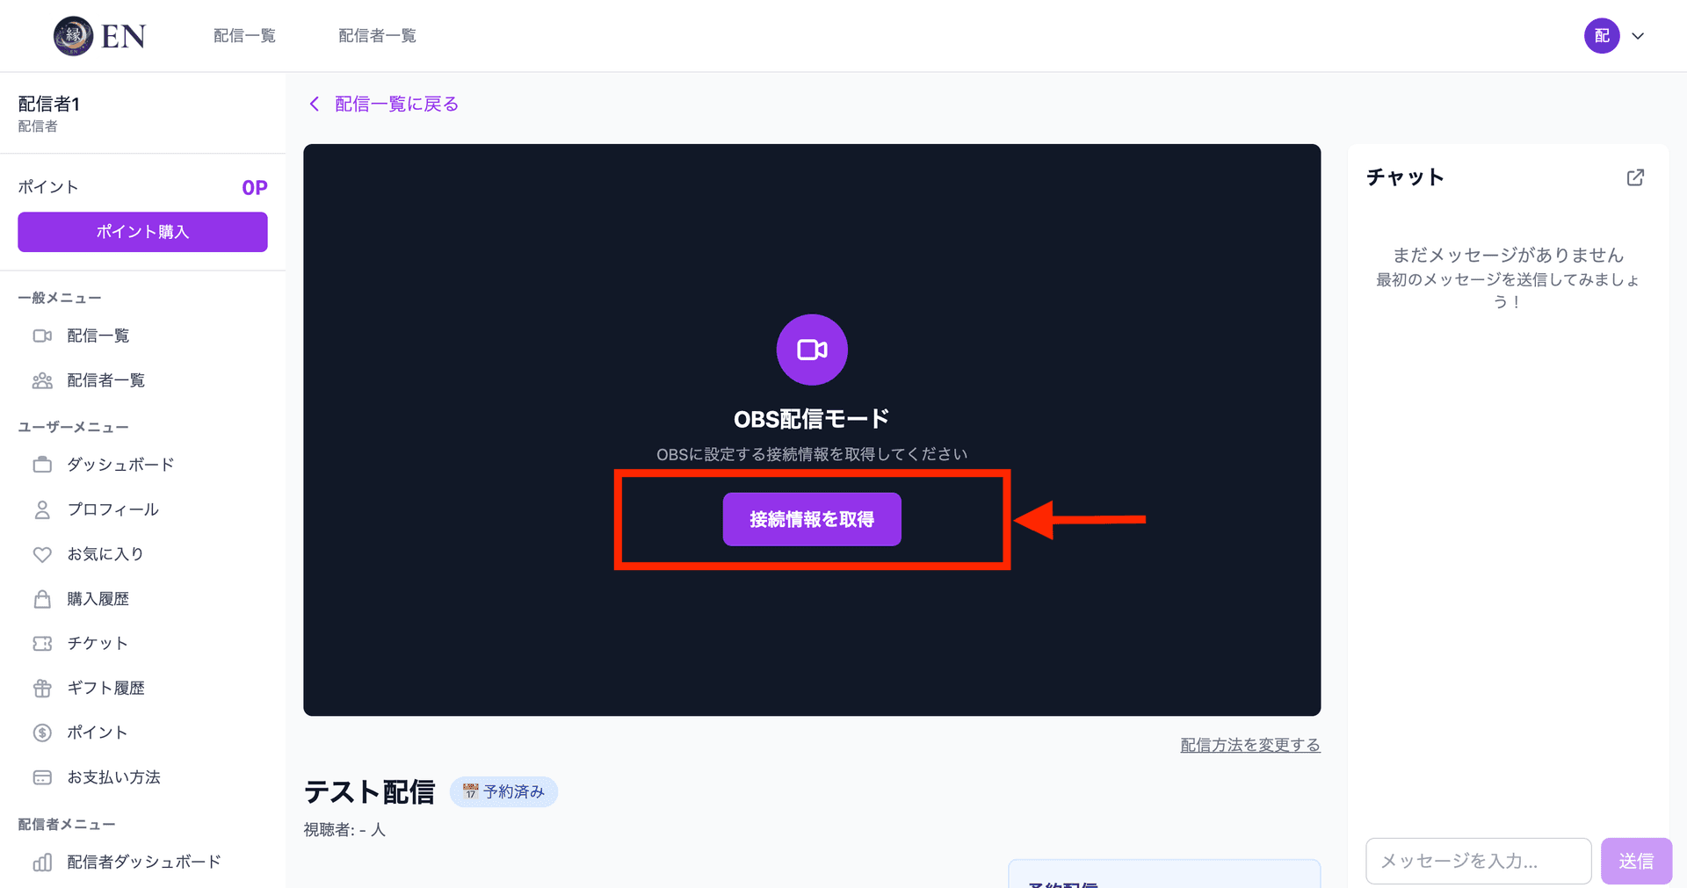
Task: Click the 配信者1 user name
Action: [x=49, y=105]
